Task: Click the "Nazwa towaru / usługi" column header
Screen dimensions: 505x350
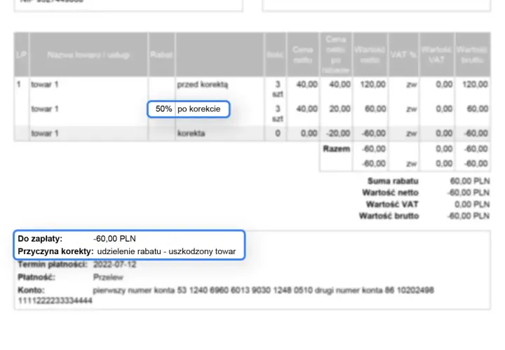Action: pyautogui.click(x=88, y=55)
